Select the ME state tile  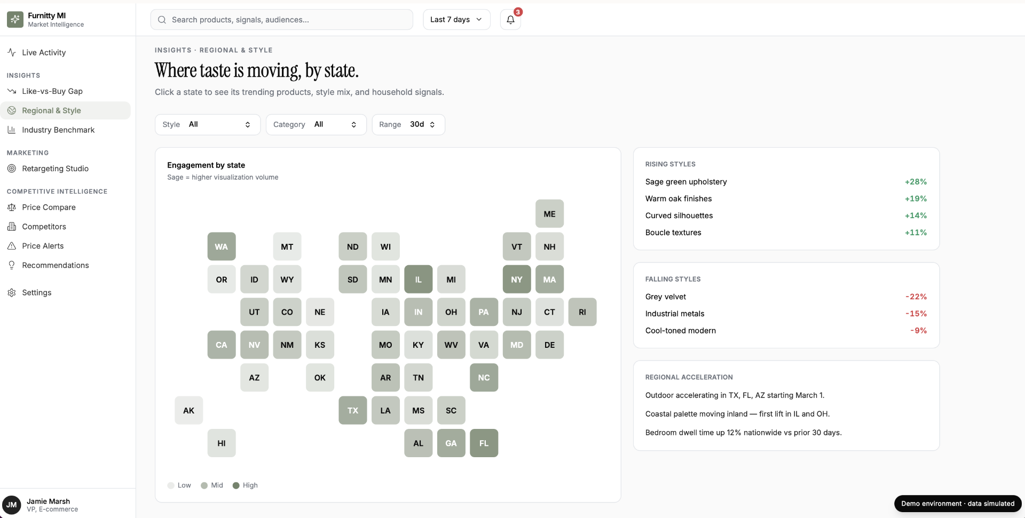click(x=550, y=214)
